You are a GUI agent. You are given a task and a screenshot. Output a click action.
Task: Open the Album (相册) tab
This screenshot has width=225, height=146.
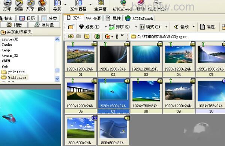click(x=14, y=25)
